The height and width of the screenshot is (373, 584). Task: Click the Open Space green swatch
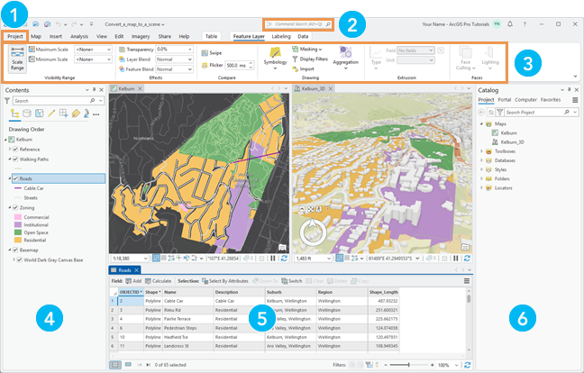(x=17, y=232)
